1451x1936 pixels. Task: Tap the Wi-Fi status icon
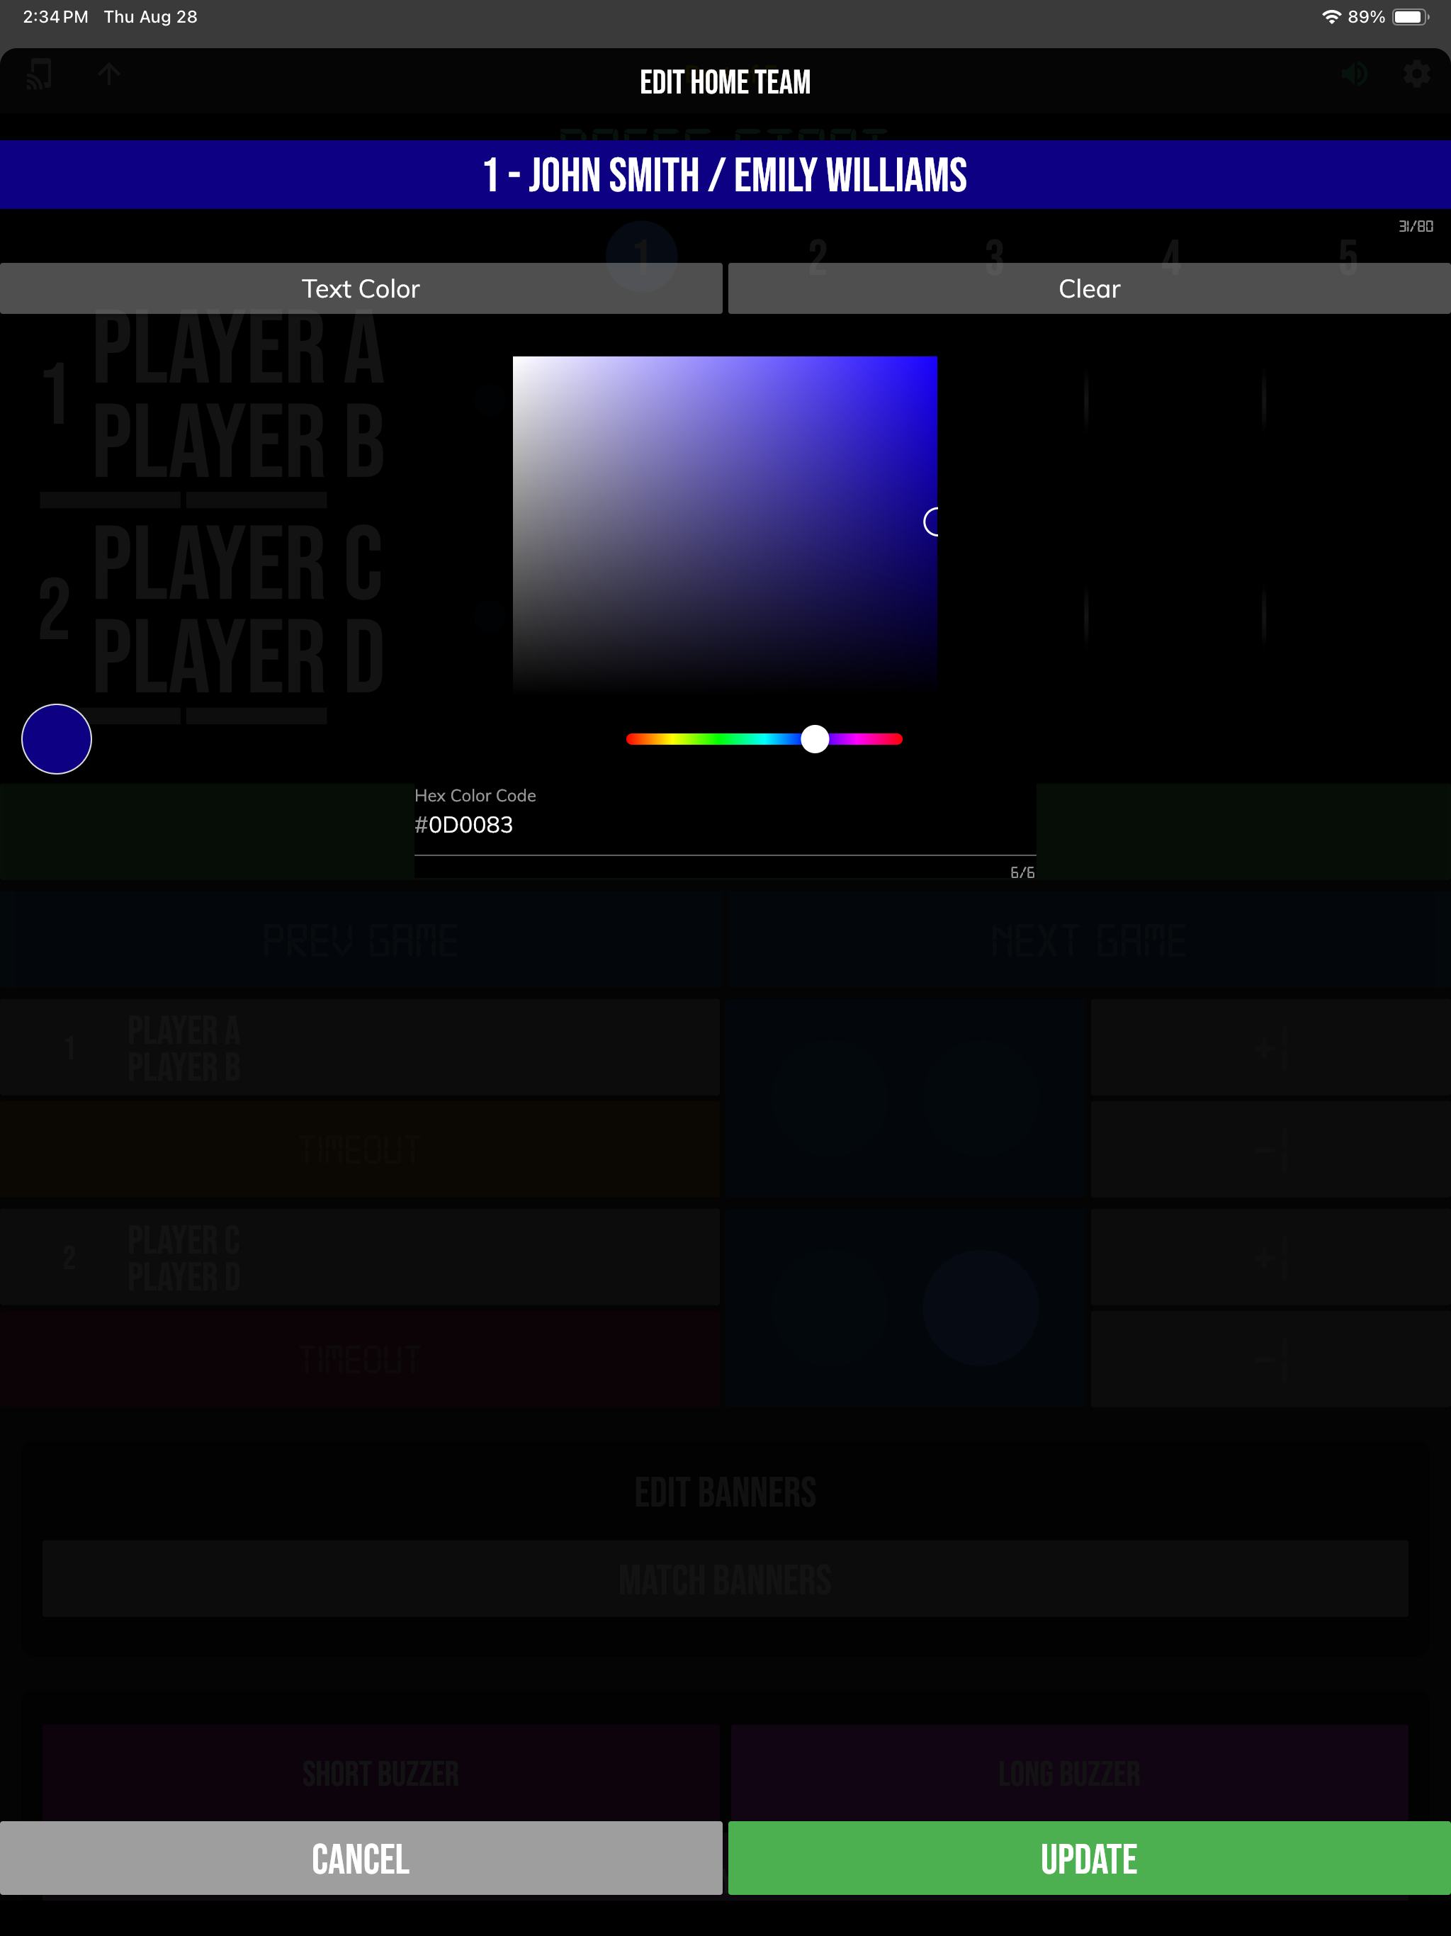click(1331, 16)
